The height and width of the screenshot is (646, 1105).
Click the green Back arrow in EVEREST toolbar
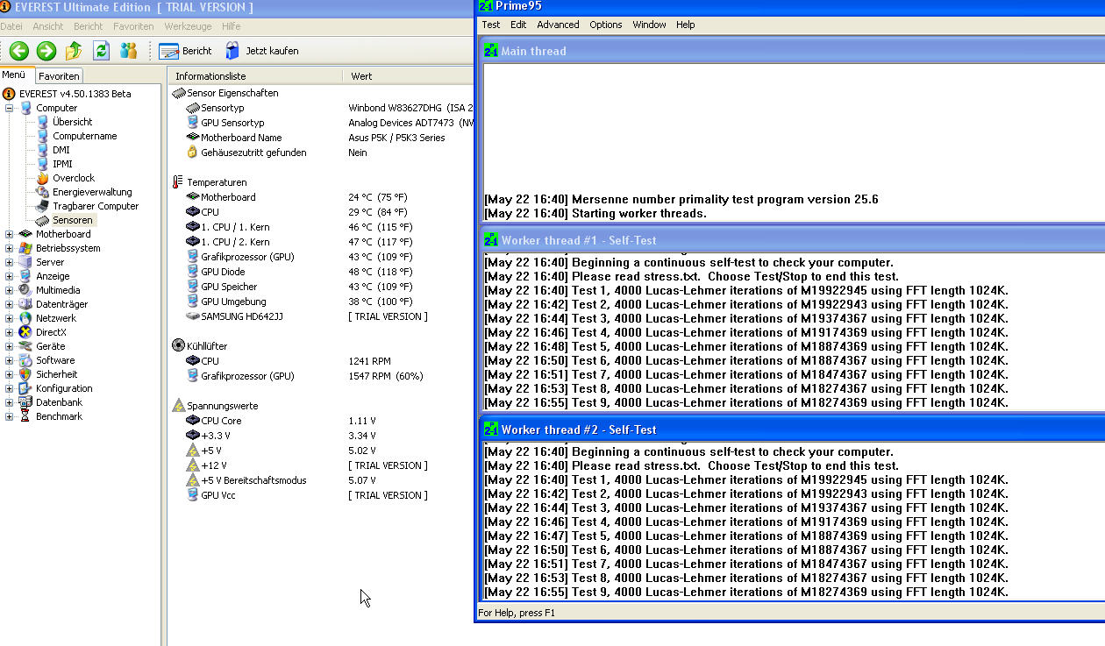pos(19,51)
